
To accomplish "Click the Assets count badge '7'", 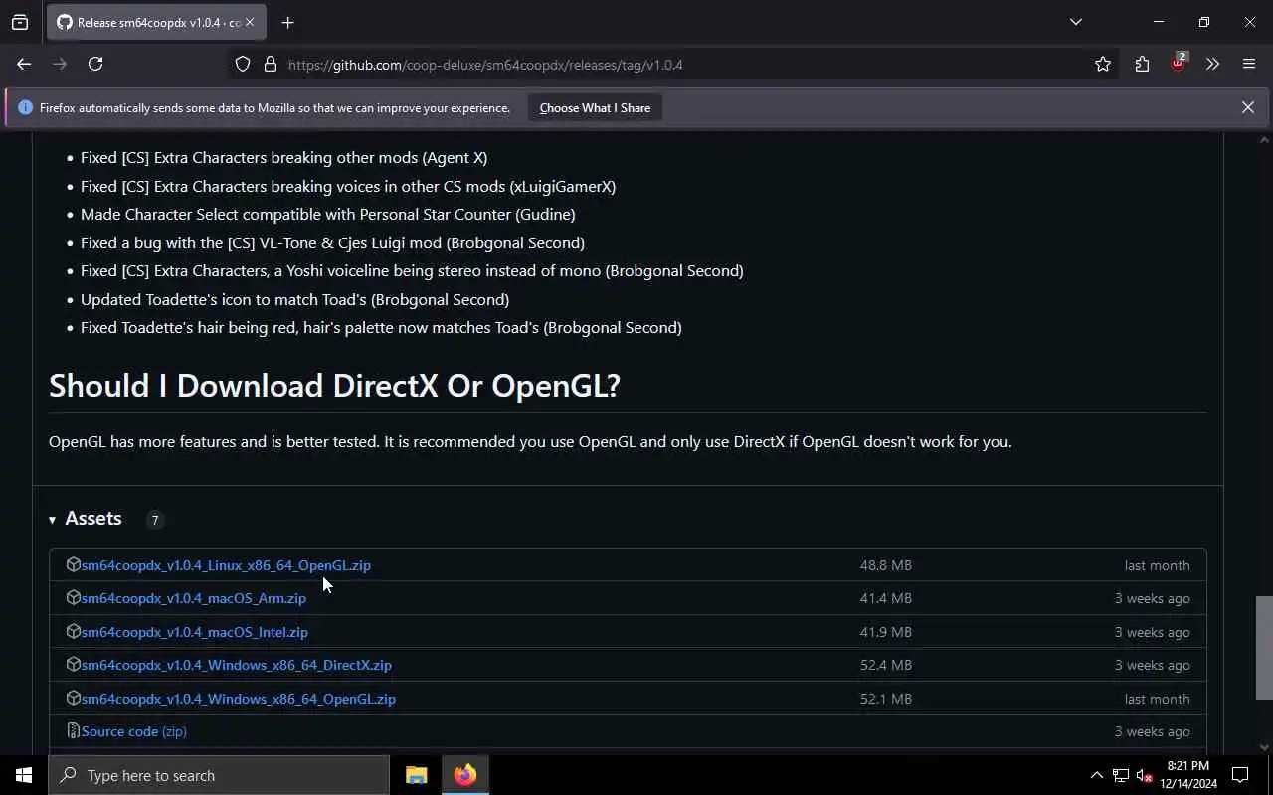I will click(x=154, y=520).
